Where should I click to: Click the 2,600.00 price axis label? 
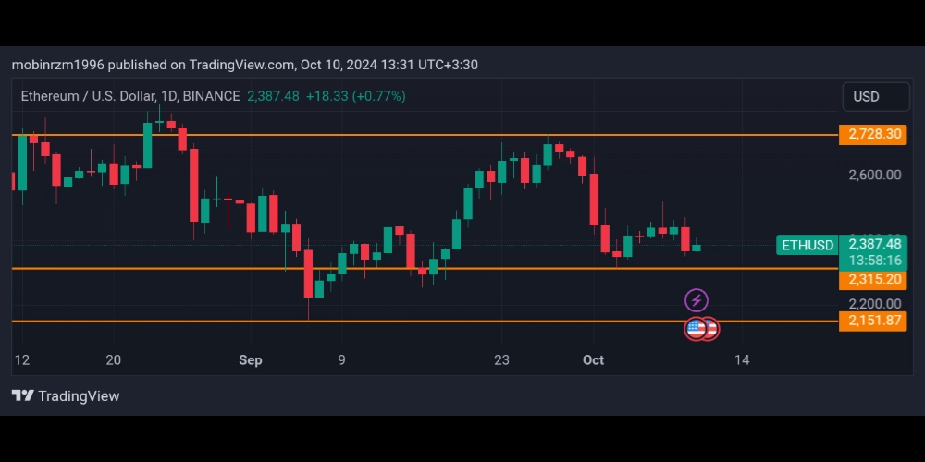(x=874, y=176)
